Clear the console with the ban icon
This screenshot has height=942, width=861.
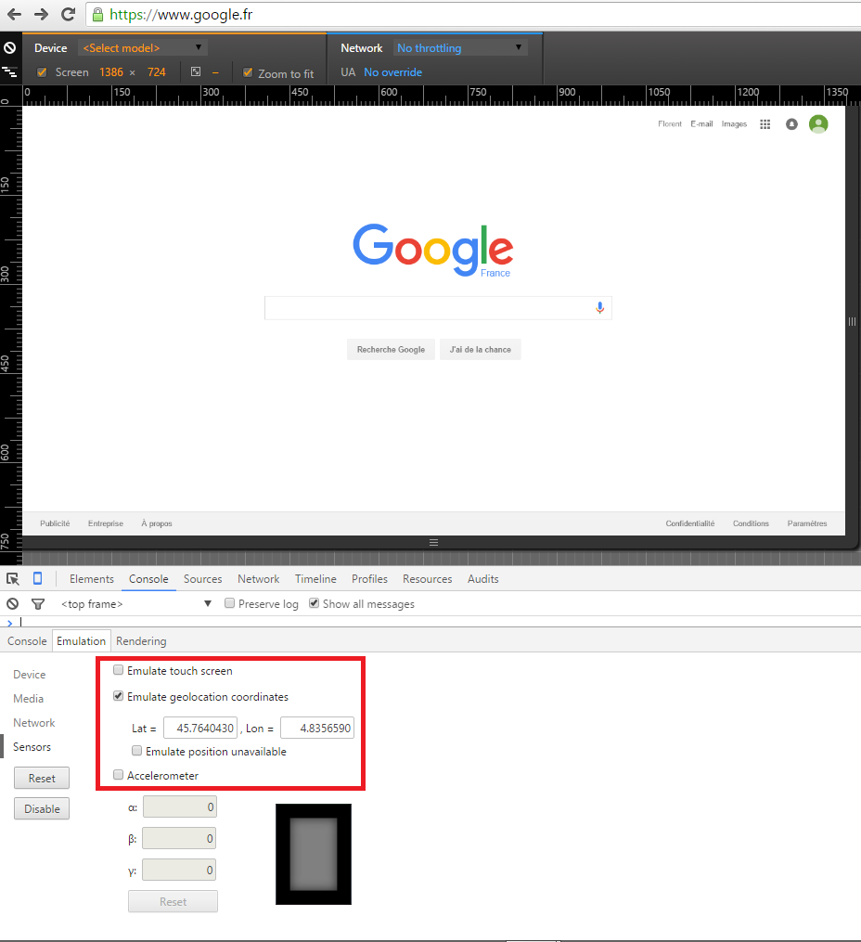(13, 604)
